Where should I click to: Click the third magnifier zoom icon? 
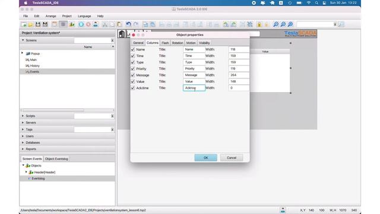tap(290, 24)
